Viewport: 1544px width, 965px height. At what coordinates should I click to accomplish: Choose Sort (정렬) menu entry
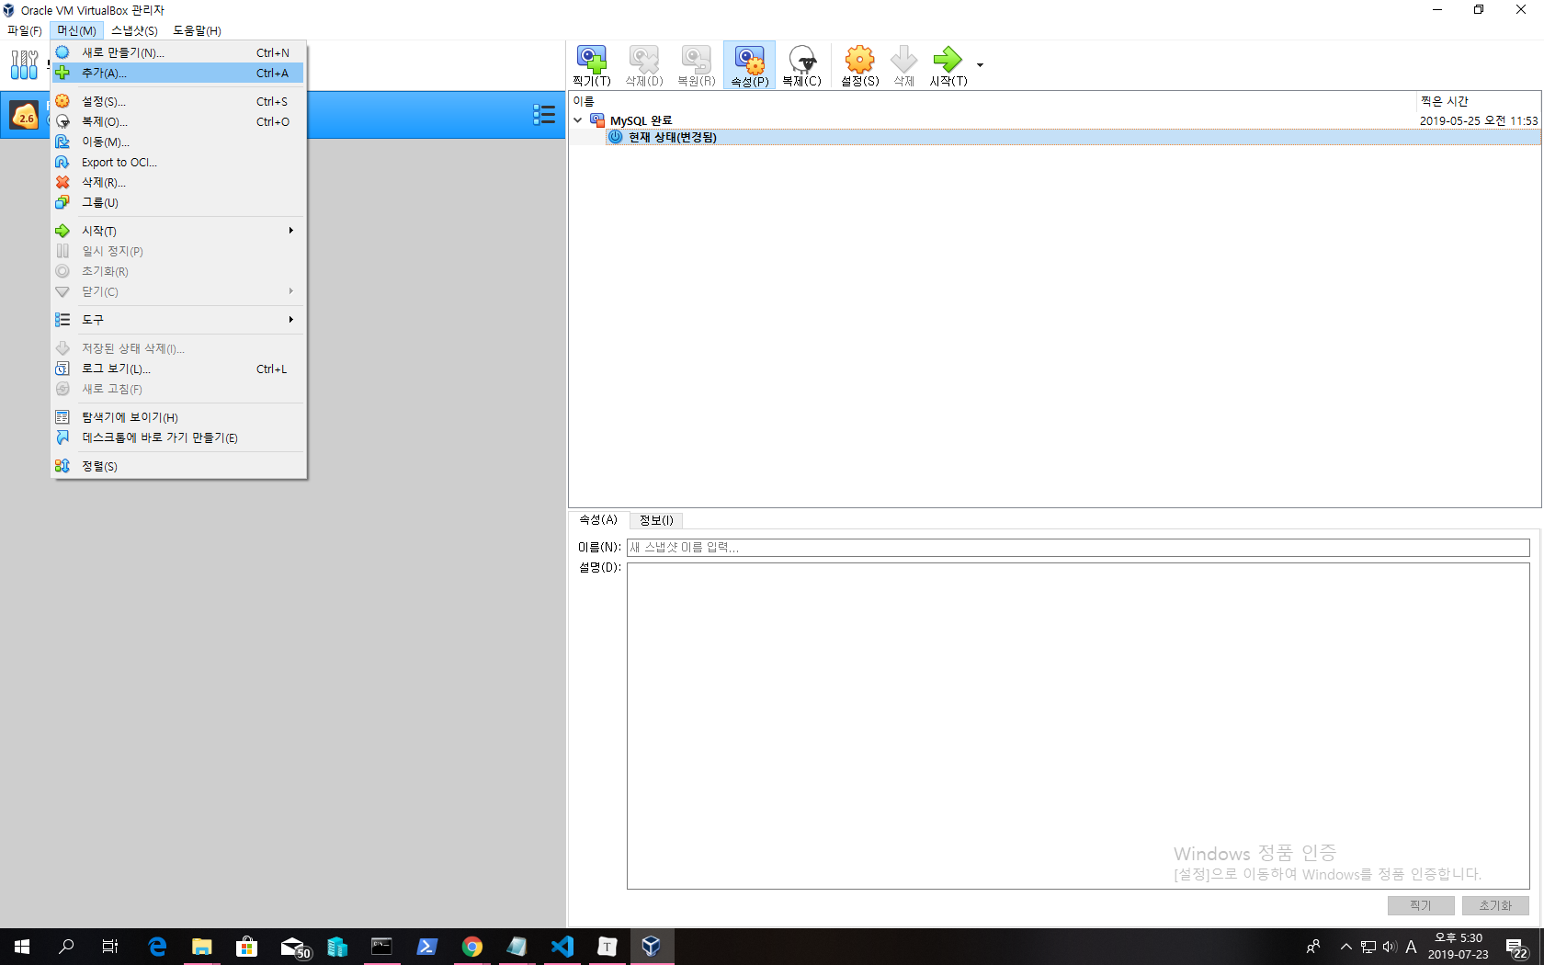tap(178, 466)
